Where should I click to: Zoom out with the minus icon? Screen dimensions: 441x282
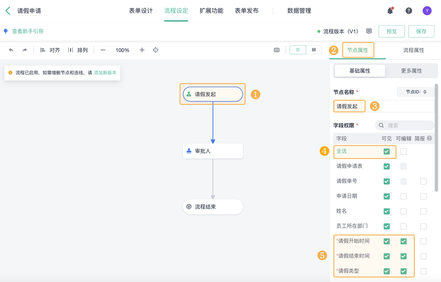(x=103, y=50)
